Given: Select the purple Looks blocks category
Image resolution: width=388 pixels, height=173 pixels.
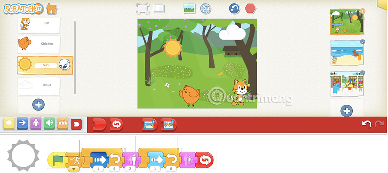Looking at the screenshot, I should point(36,123).
